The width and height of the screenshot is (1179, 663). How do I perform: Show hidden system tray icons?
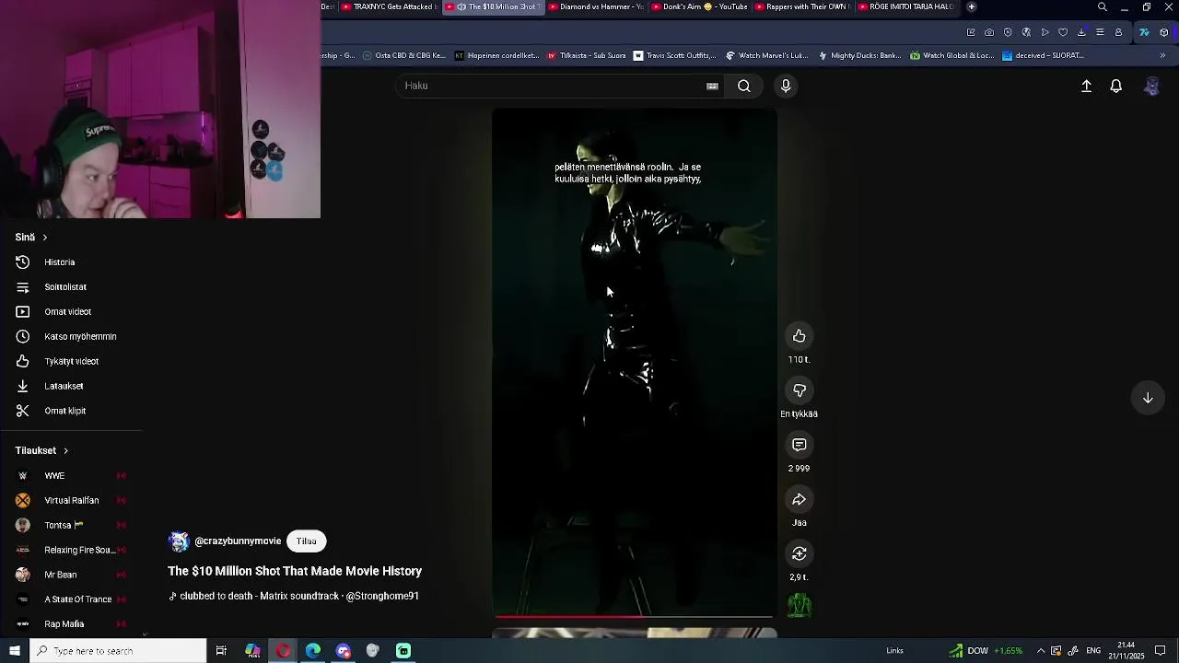[1041, 651]
